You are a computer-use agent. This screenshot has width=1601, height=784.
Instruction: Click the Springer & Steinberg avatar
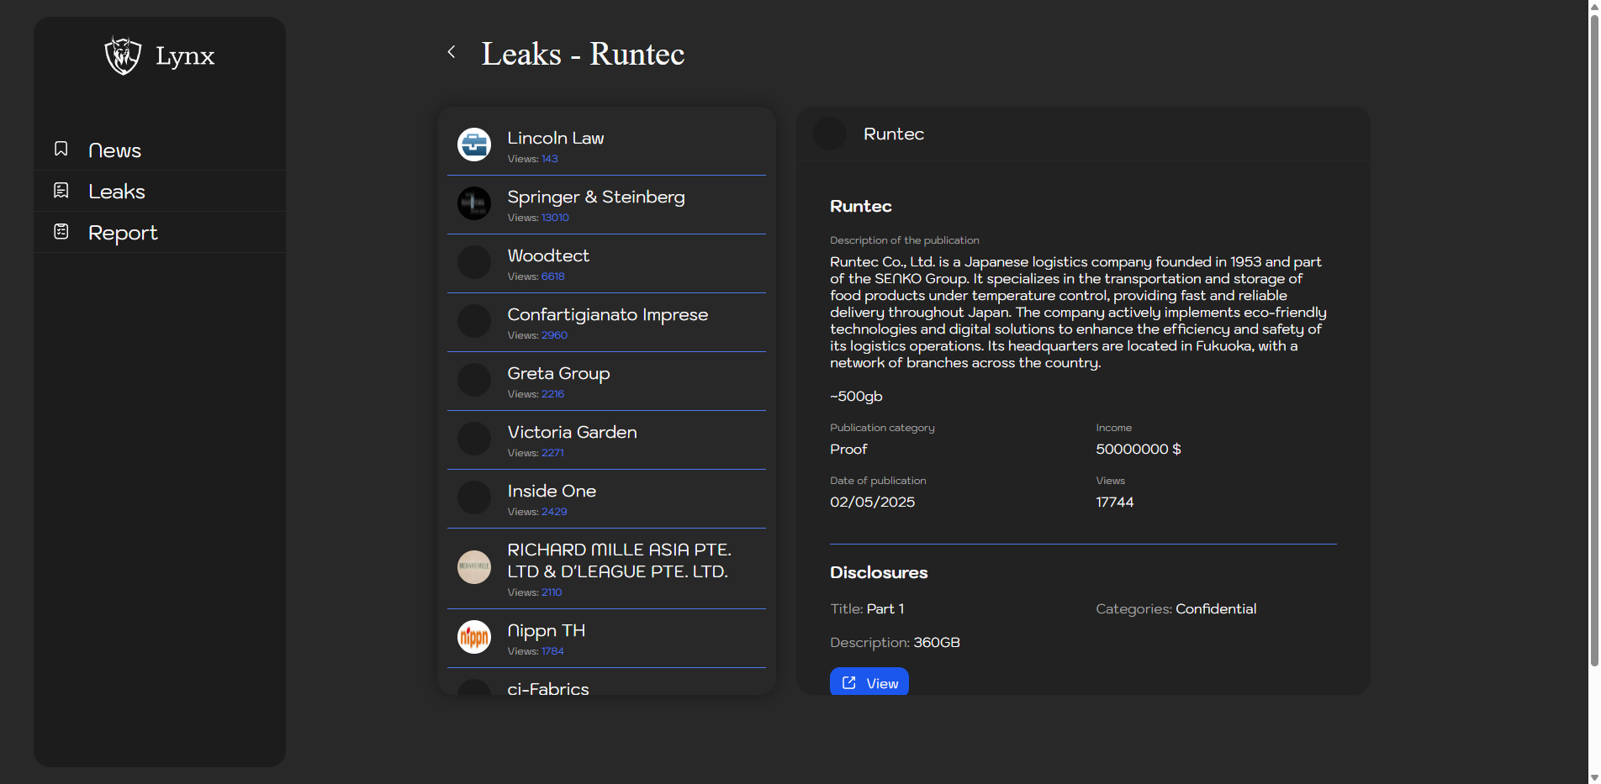(x=474, y=203)
